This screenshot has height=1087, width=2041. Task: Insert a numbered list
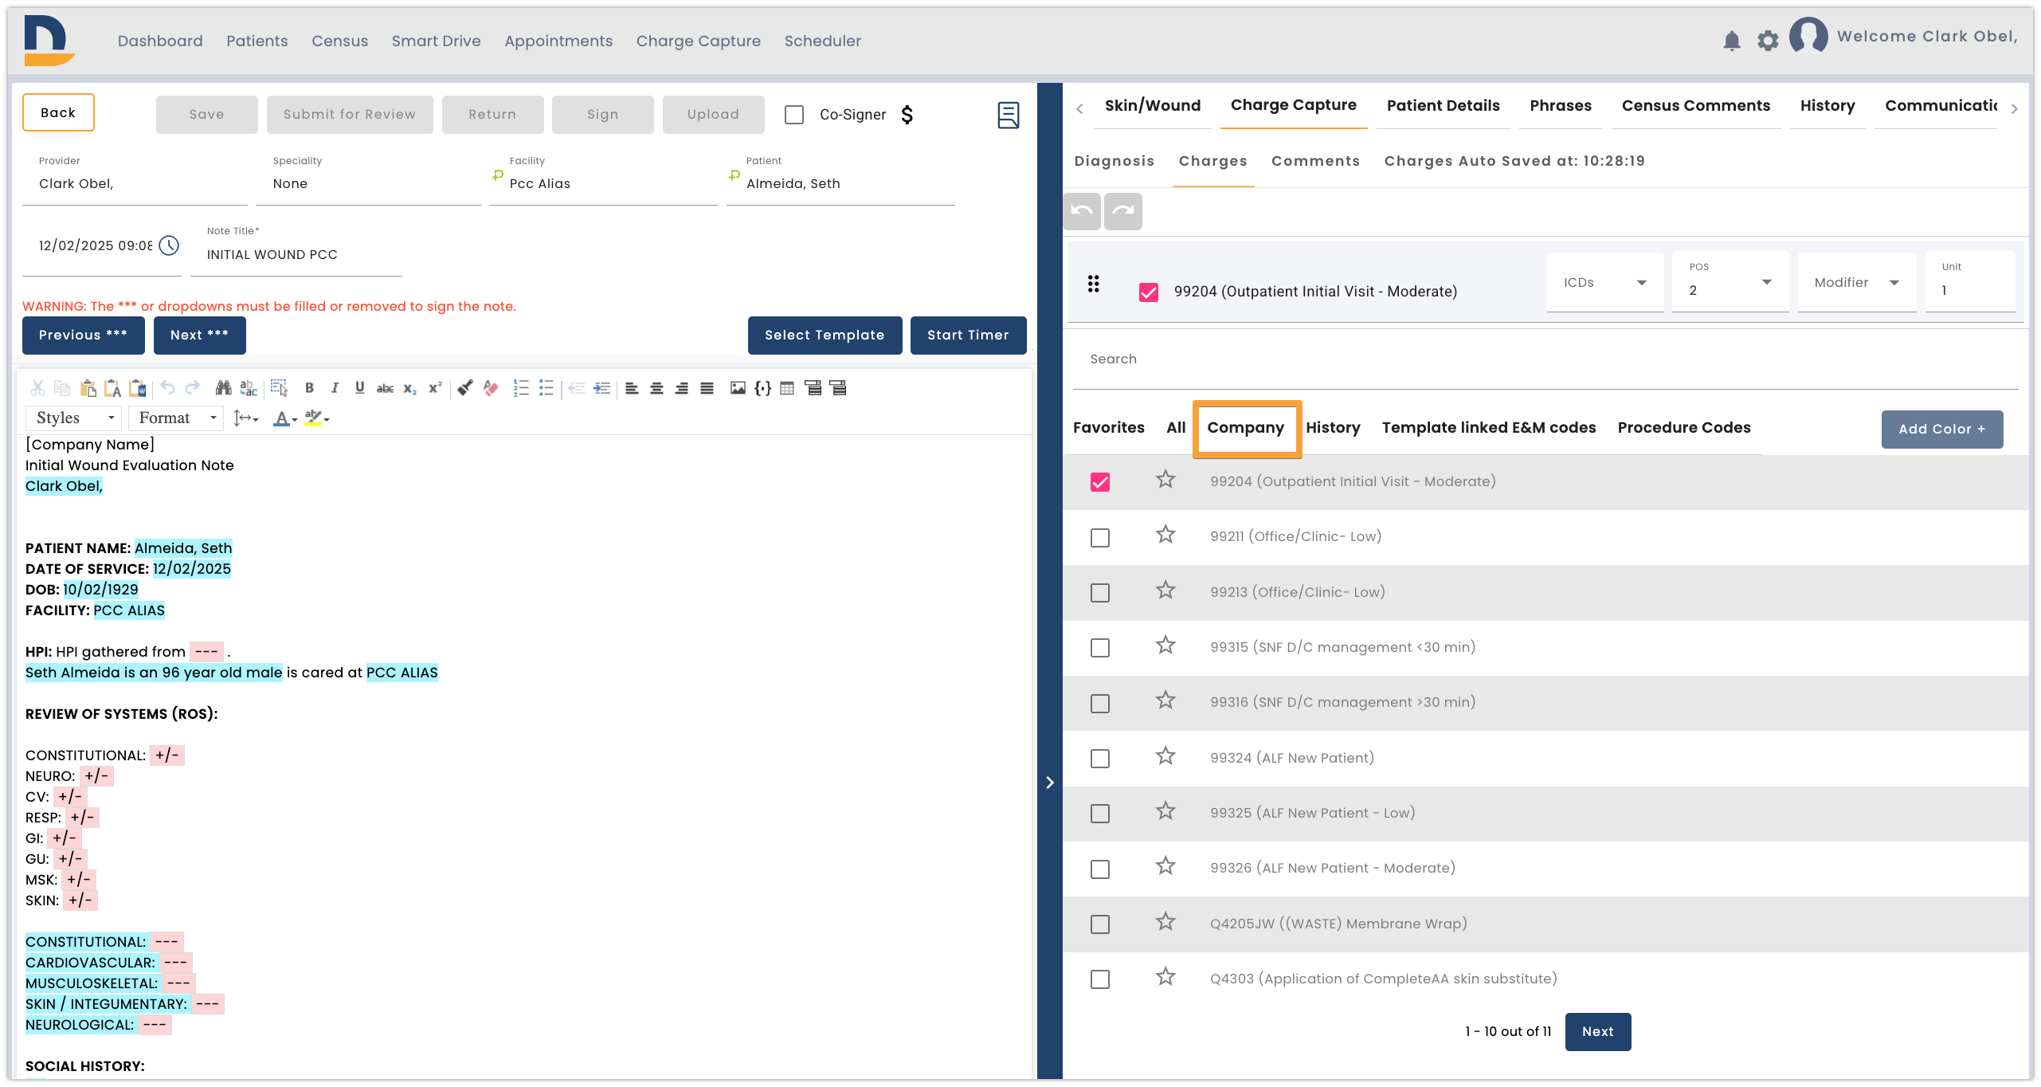[521, 388]
